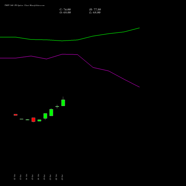Image resolution: width=186 pixels, height=186 pixels.
Task: Select the flat green dash candle on 13 Oct
Action: tap(22, 119)
